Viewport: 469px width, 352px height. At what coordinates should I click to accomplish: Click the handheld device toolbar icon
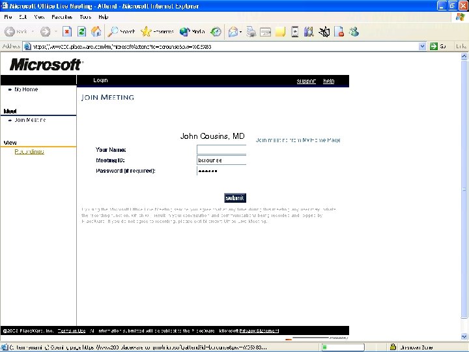[x=294, y=31]
